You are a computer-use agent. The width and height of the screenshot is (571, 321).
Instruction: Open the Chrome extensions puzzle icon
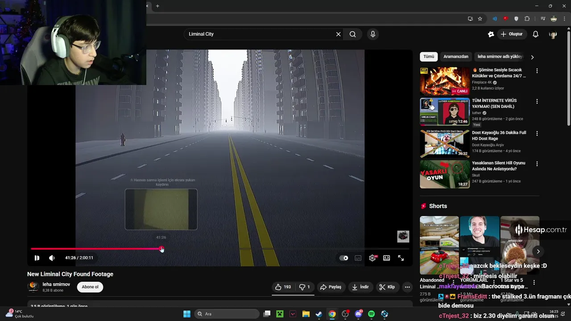527,19
